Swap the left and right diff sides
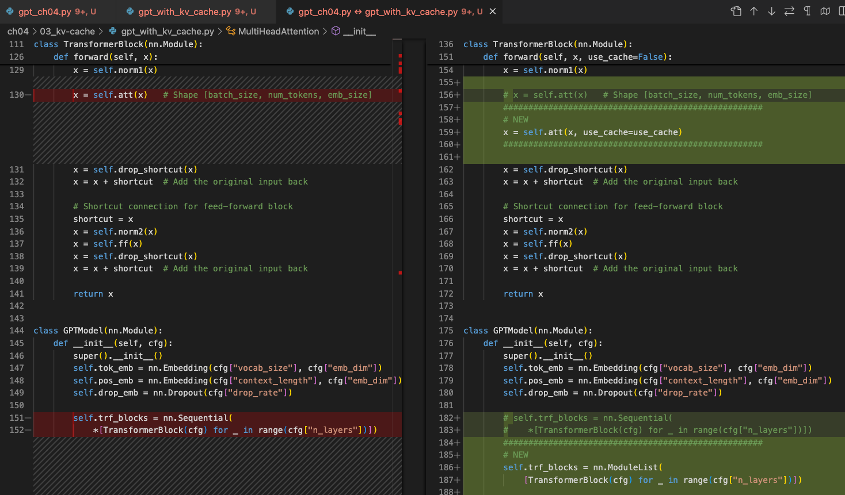845x495 pixels. [789, 11]
